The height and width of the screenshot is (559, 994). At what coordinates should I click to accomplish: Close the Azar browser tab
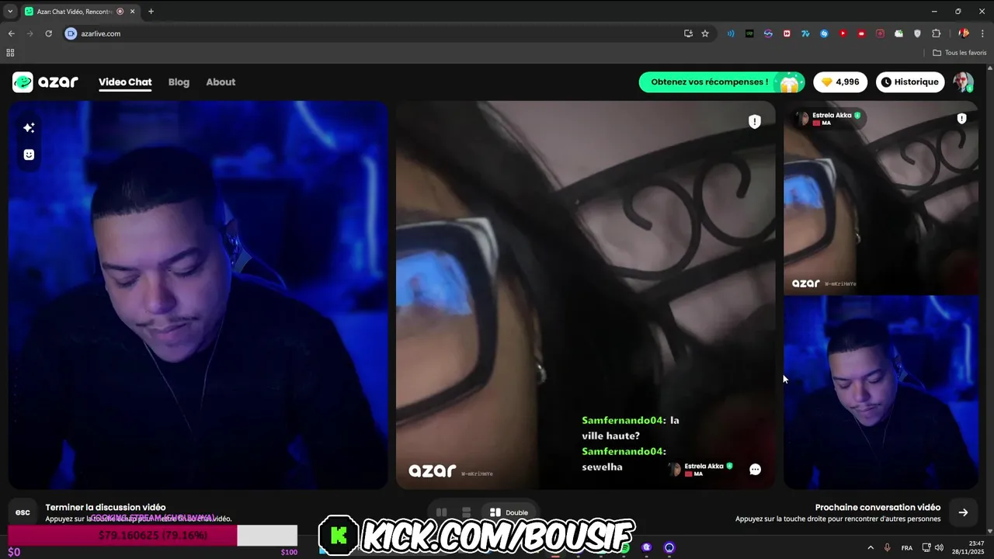133,12
